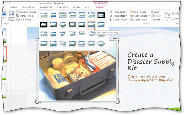Open the Artistic Effects menu
Viewport: 184px width, 115px height.
(x=11, y=16)
